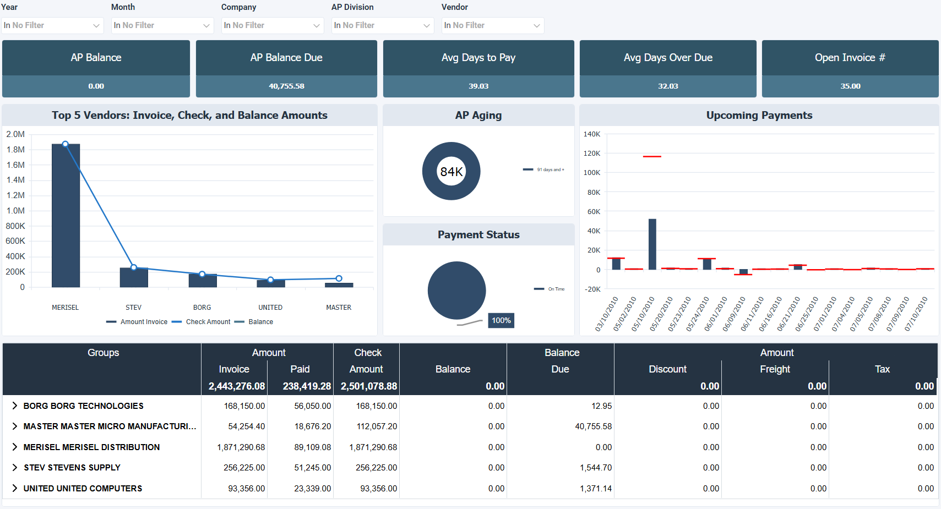This screenshot has height=509, width=941.
Task: Select the AP Balance KPI card
Action: click(x=96, y=69)
